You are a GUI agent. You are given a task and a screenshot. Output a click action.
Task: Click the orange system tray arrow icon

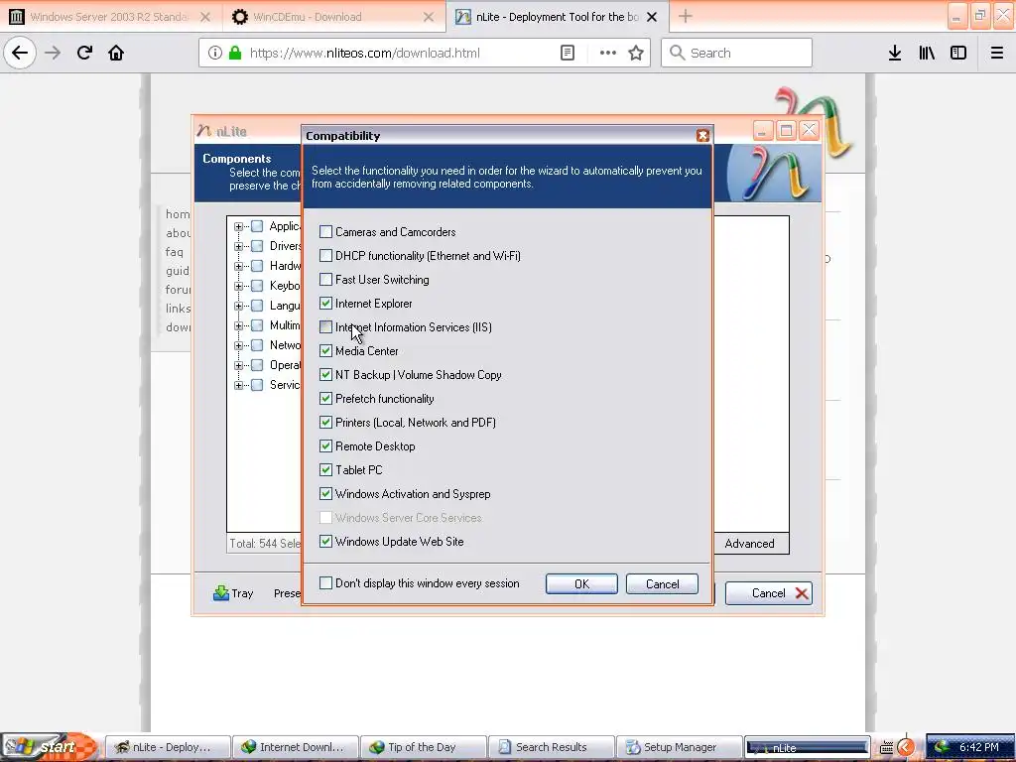point(906,747)
